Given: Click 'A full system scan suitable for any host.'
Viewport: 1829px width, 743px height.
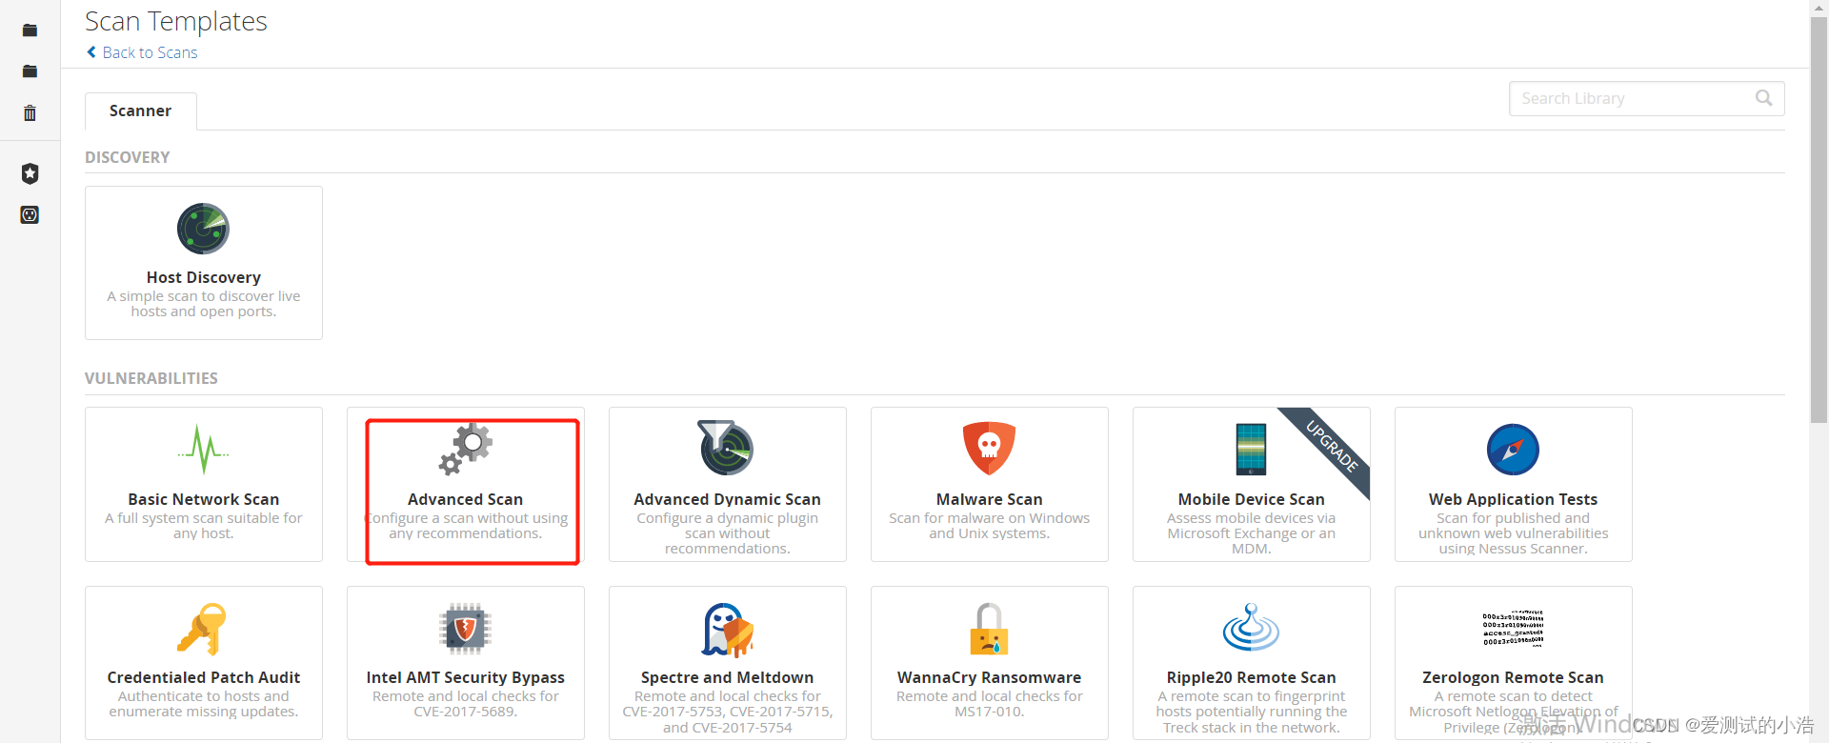Looking at the screenshot, I should 203,526.
